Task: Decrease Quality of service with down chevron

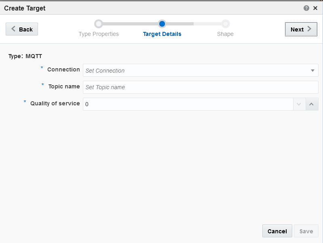Action: click(x=299, y=104)
